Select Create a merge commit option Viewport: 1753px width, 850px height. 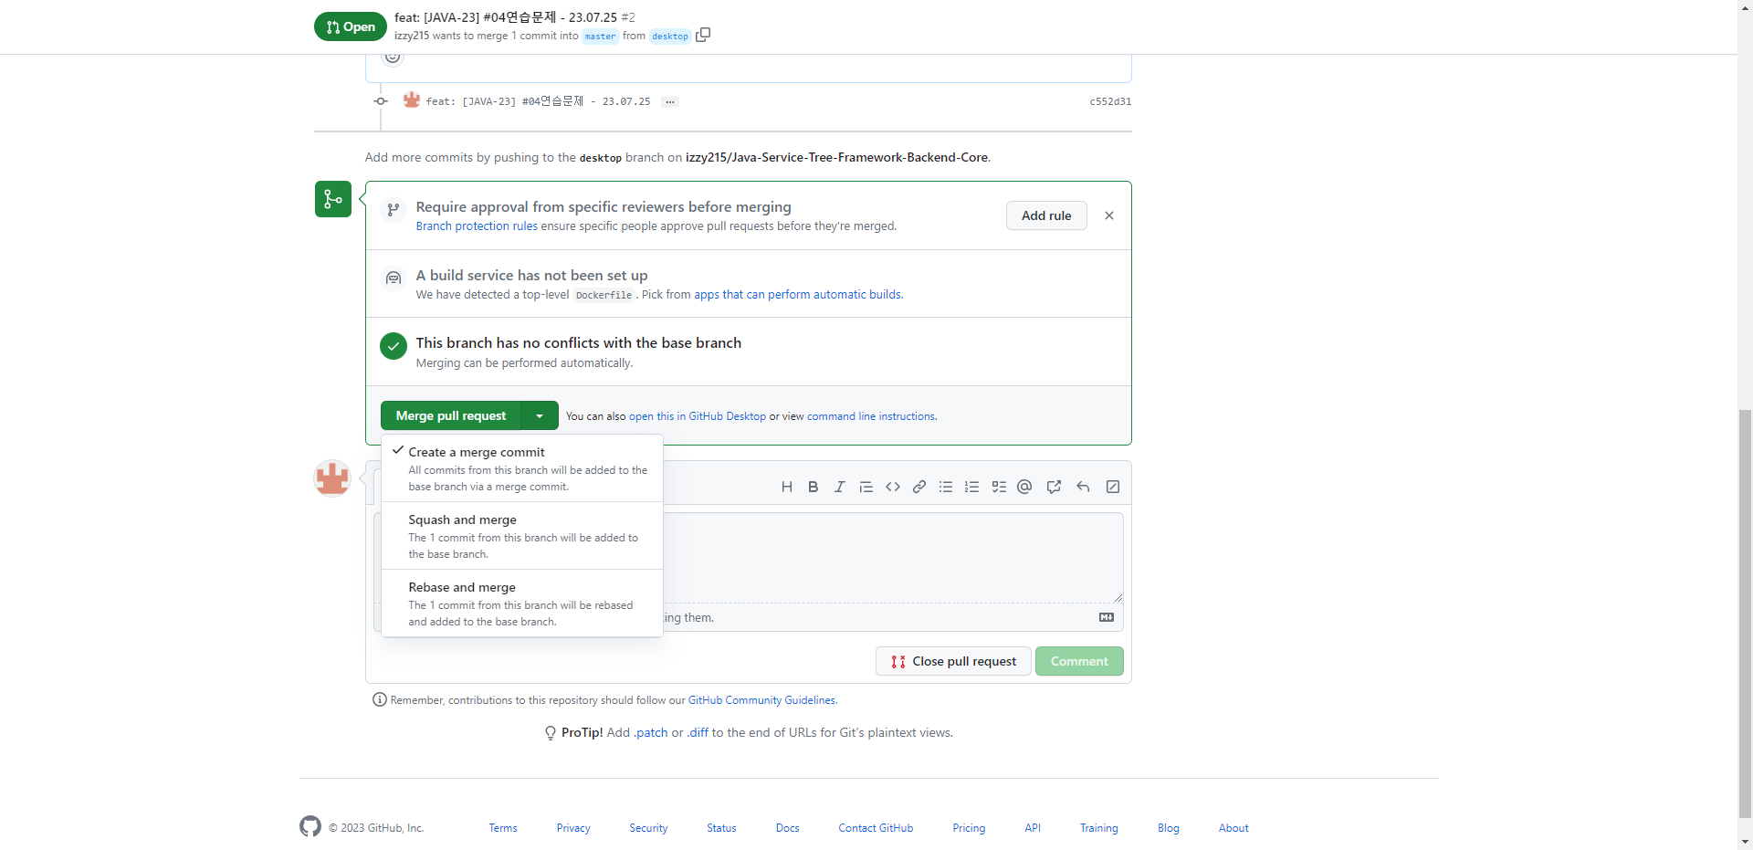(522, 468)
